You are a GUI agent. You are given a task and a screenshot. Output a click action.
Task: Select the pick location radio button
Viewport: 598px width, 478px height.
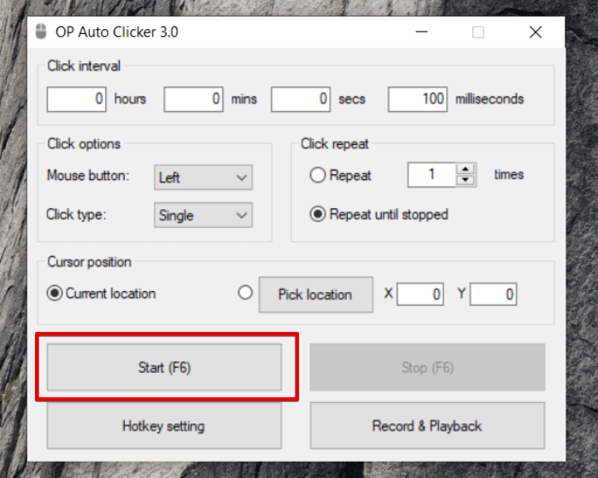click(245, 293)
